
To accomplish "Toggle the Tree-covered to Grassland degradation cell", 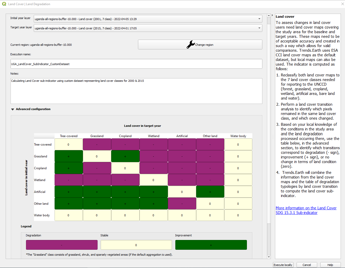I will point(97,144).
